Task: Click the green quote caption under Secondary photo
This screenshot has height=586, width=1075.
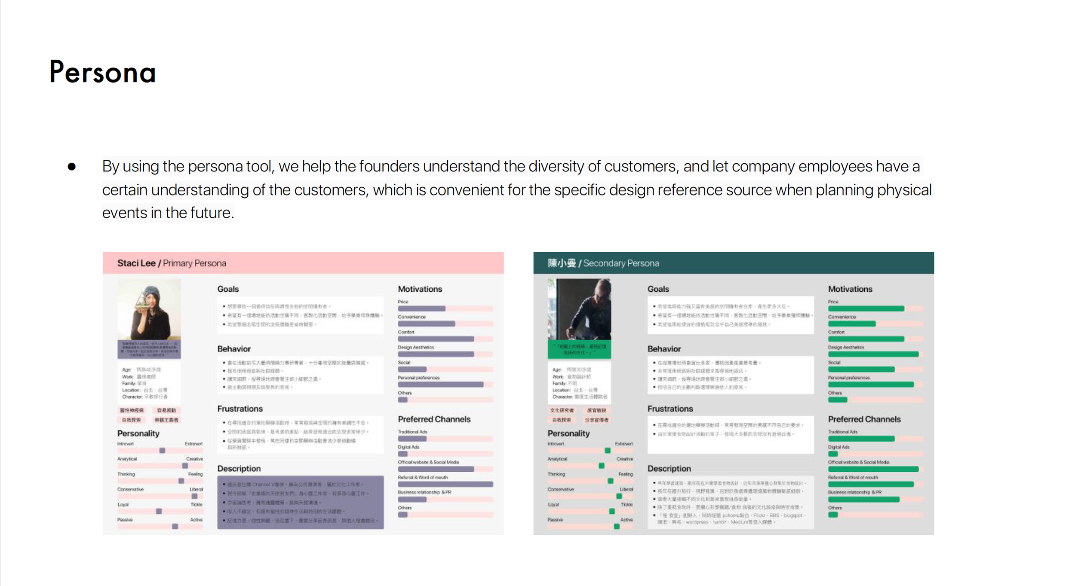Action: tap(579, 350)
